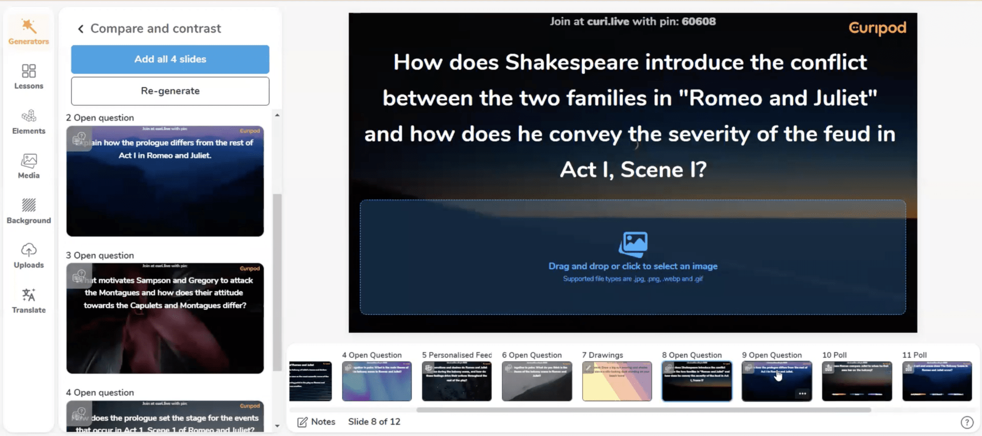The image size is (982, 436).
Task: Select generated prologue open question slide
Action: point(165,181)
